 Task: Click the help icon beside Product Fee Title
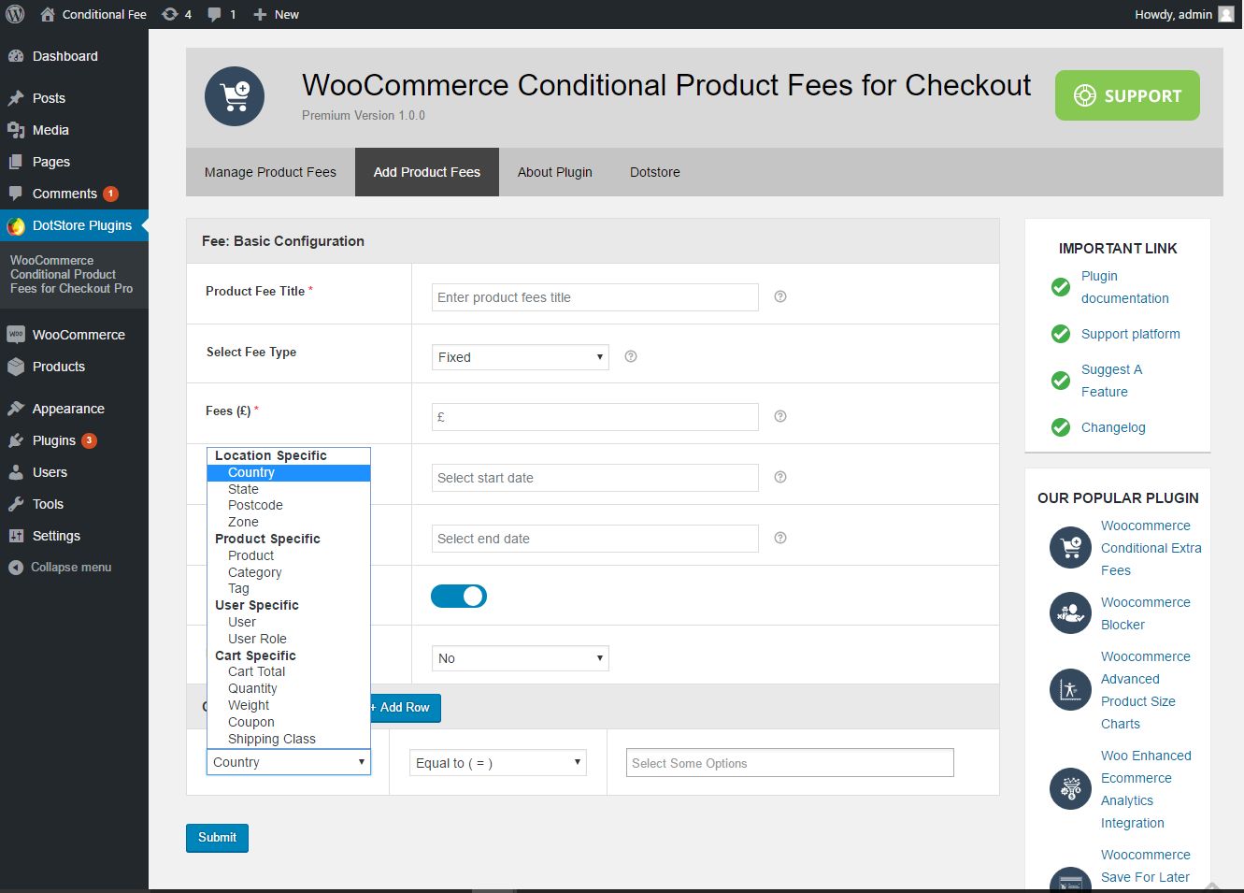click(780, 296)
